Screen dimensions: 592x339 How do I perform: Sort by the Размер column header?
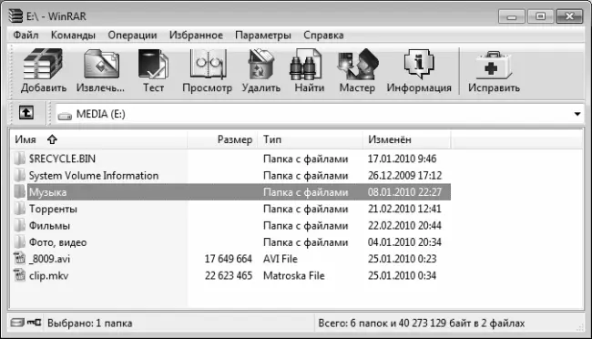222,139
